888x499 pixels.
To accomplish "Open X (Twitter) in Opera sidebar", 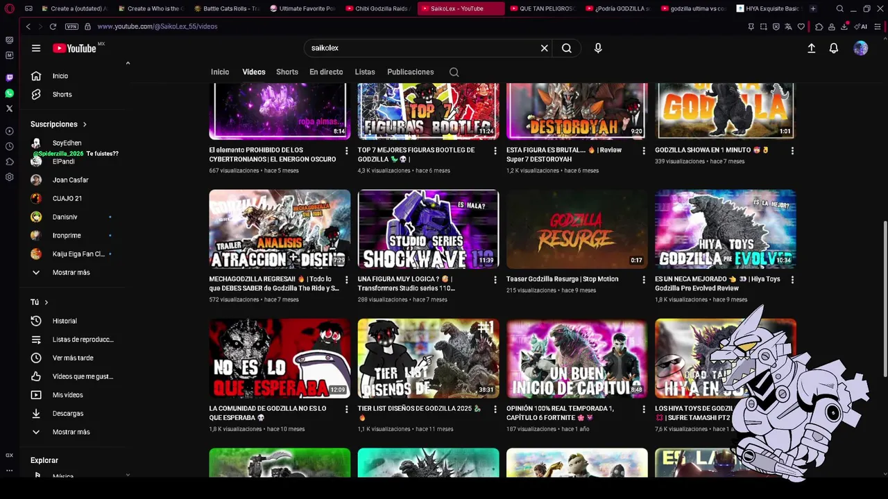I will click(9, 109).
